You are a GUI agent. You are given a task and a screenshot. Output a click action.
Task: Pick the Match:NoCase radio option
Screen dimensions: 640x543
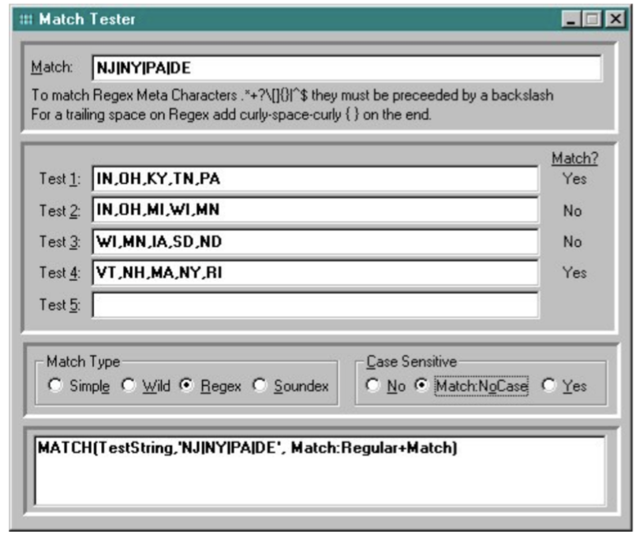421,386
